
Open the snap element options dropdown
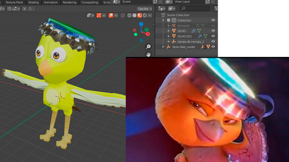(16, 9)
